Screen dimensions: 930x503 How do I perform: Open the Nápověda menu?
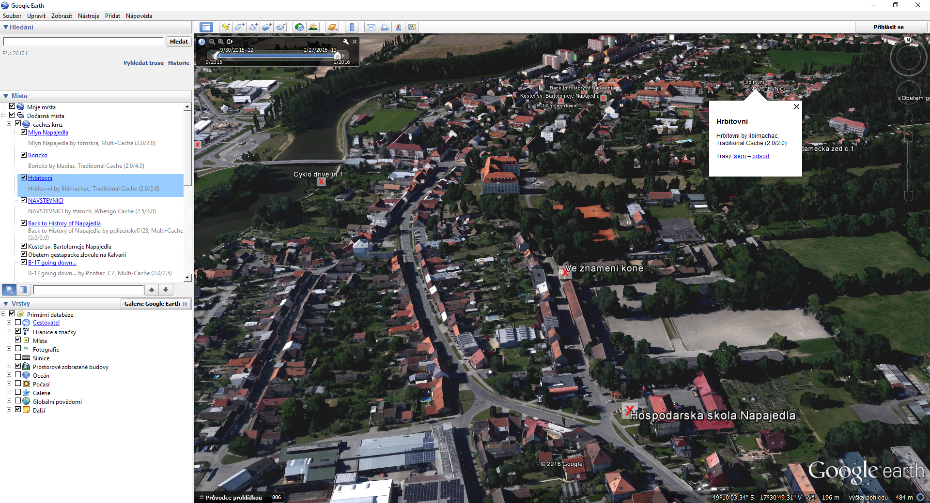pos(139,16)
